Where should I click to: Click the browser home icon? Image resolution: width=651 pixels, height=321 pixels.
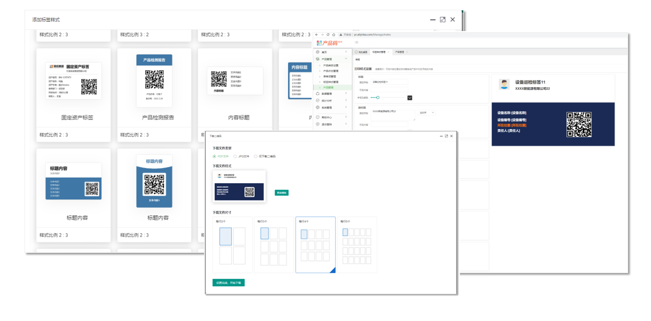pos(333,34)
